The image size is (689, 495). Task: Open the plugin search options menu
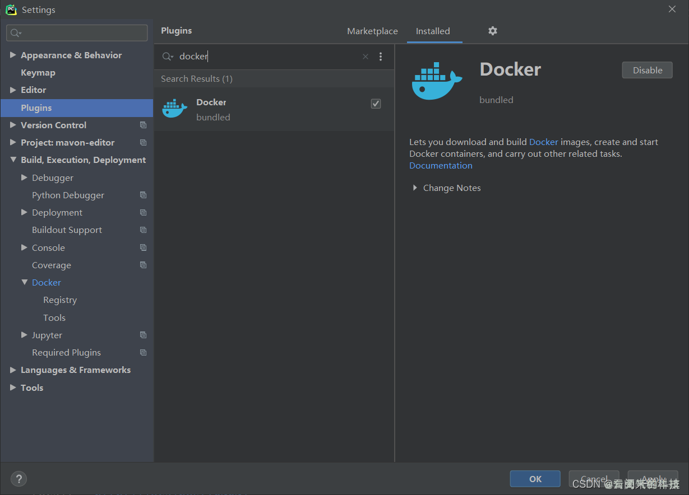[x=381, y=57]
